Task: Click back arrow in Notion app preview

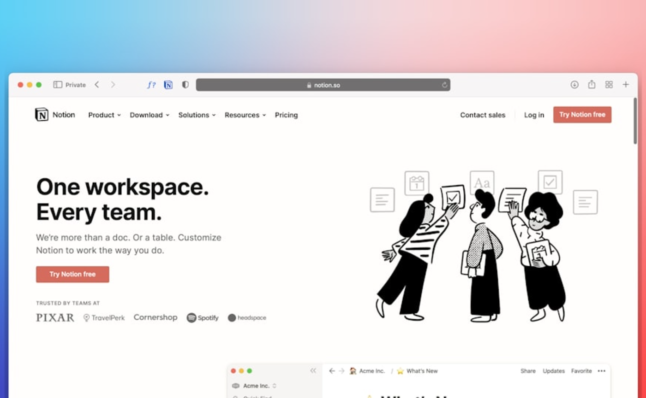Action: [x=332, y=371]
